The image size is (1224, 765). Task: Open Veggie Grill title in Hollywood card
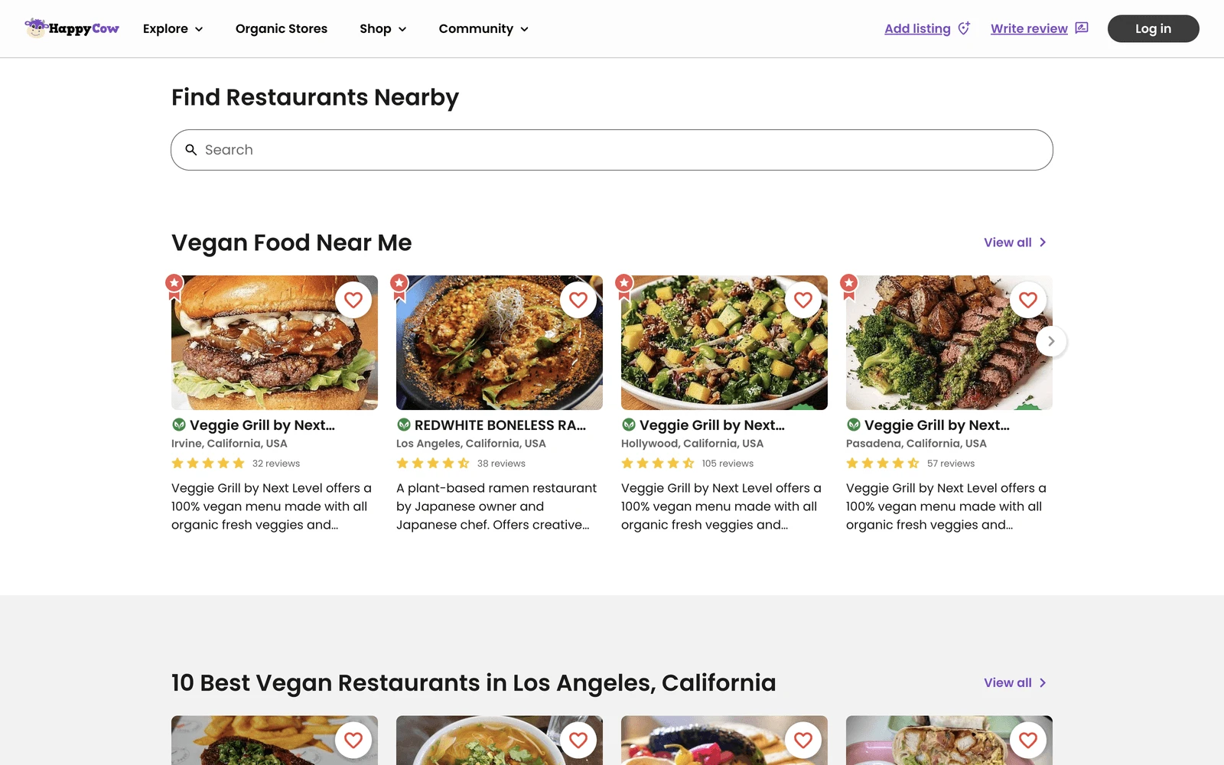(x=712, y=425)
